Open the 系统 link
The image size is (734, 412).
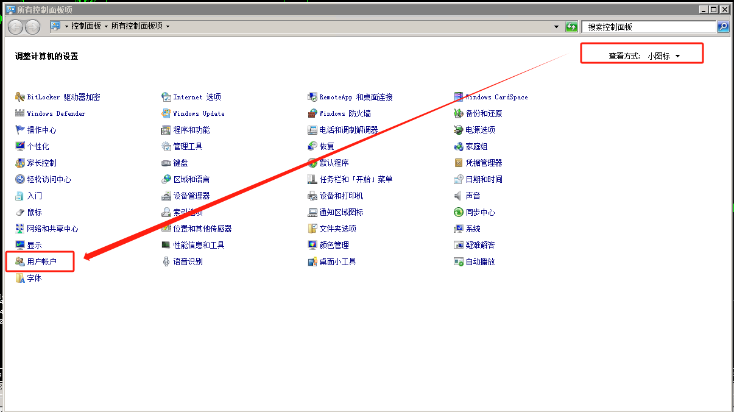[x=473, y=229]
